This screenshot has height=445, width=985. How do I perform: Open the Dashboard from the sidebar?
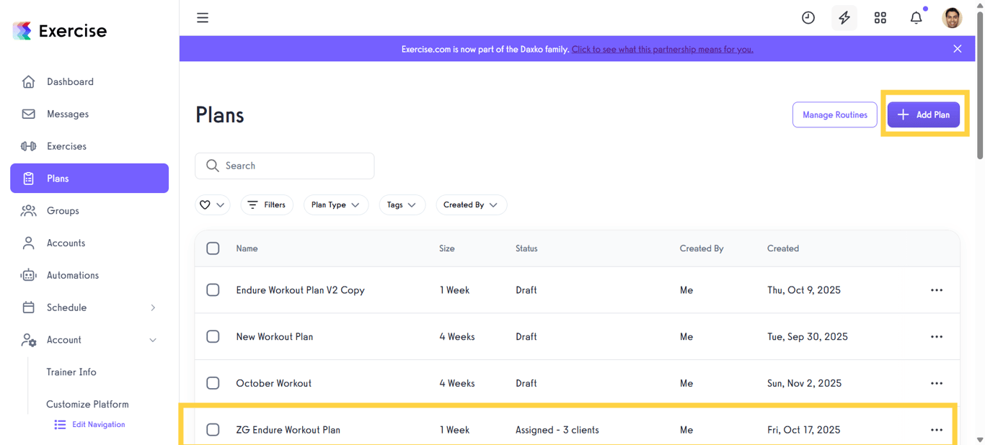[x=70, y=81]
